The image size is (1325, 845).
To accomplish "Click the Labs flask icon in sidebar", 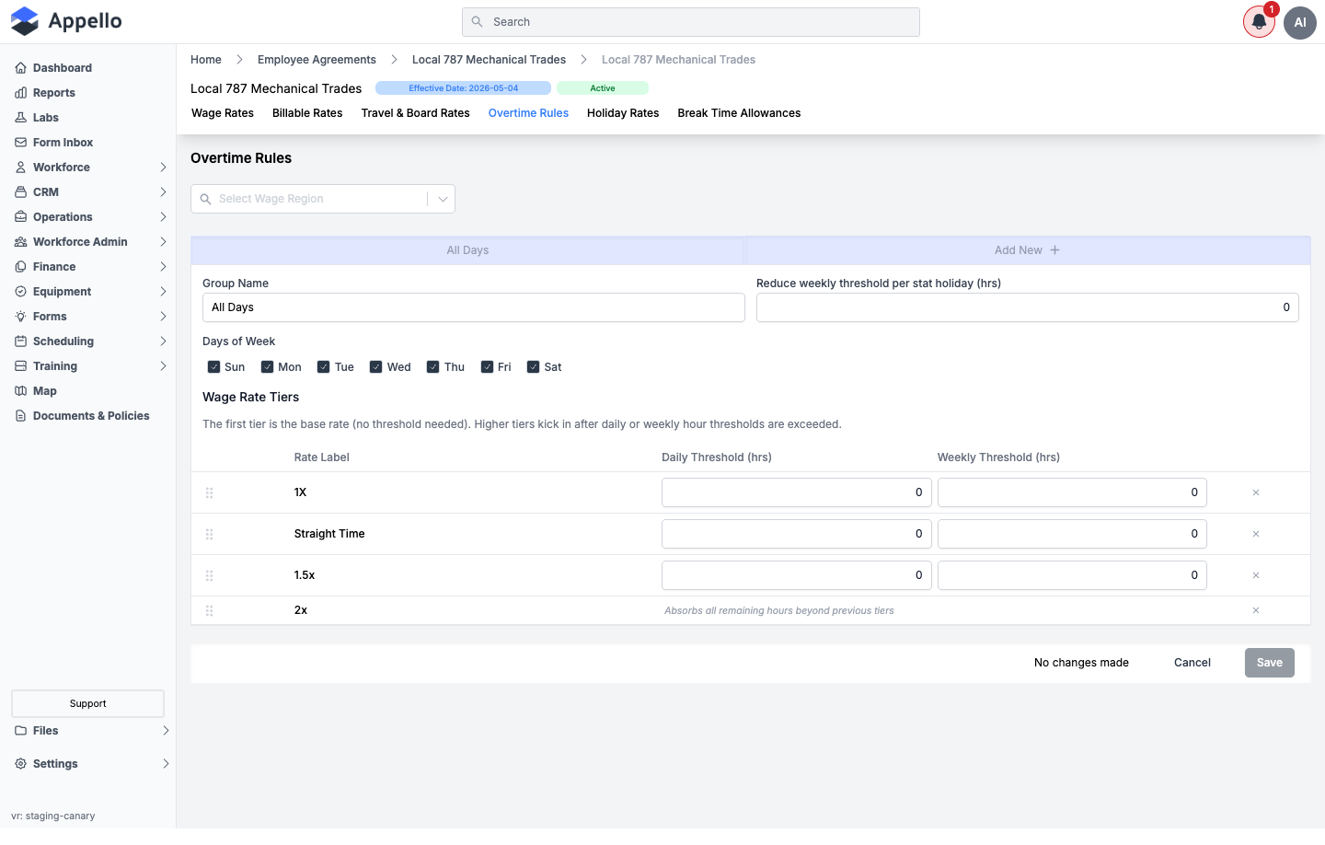I will click(x=20, y=118).
